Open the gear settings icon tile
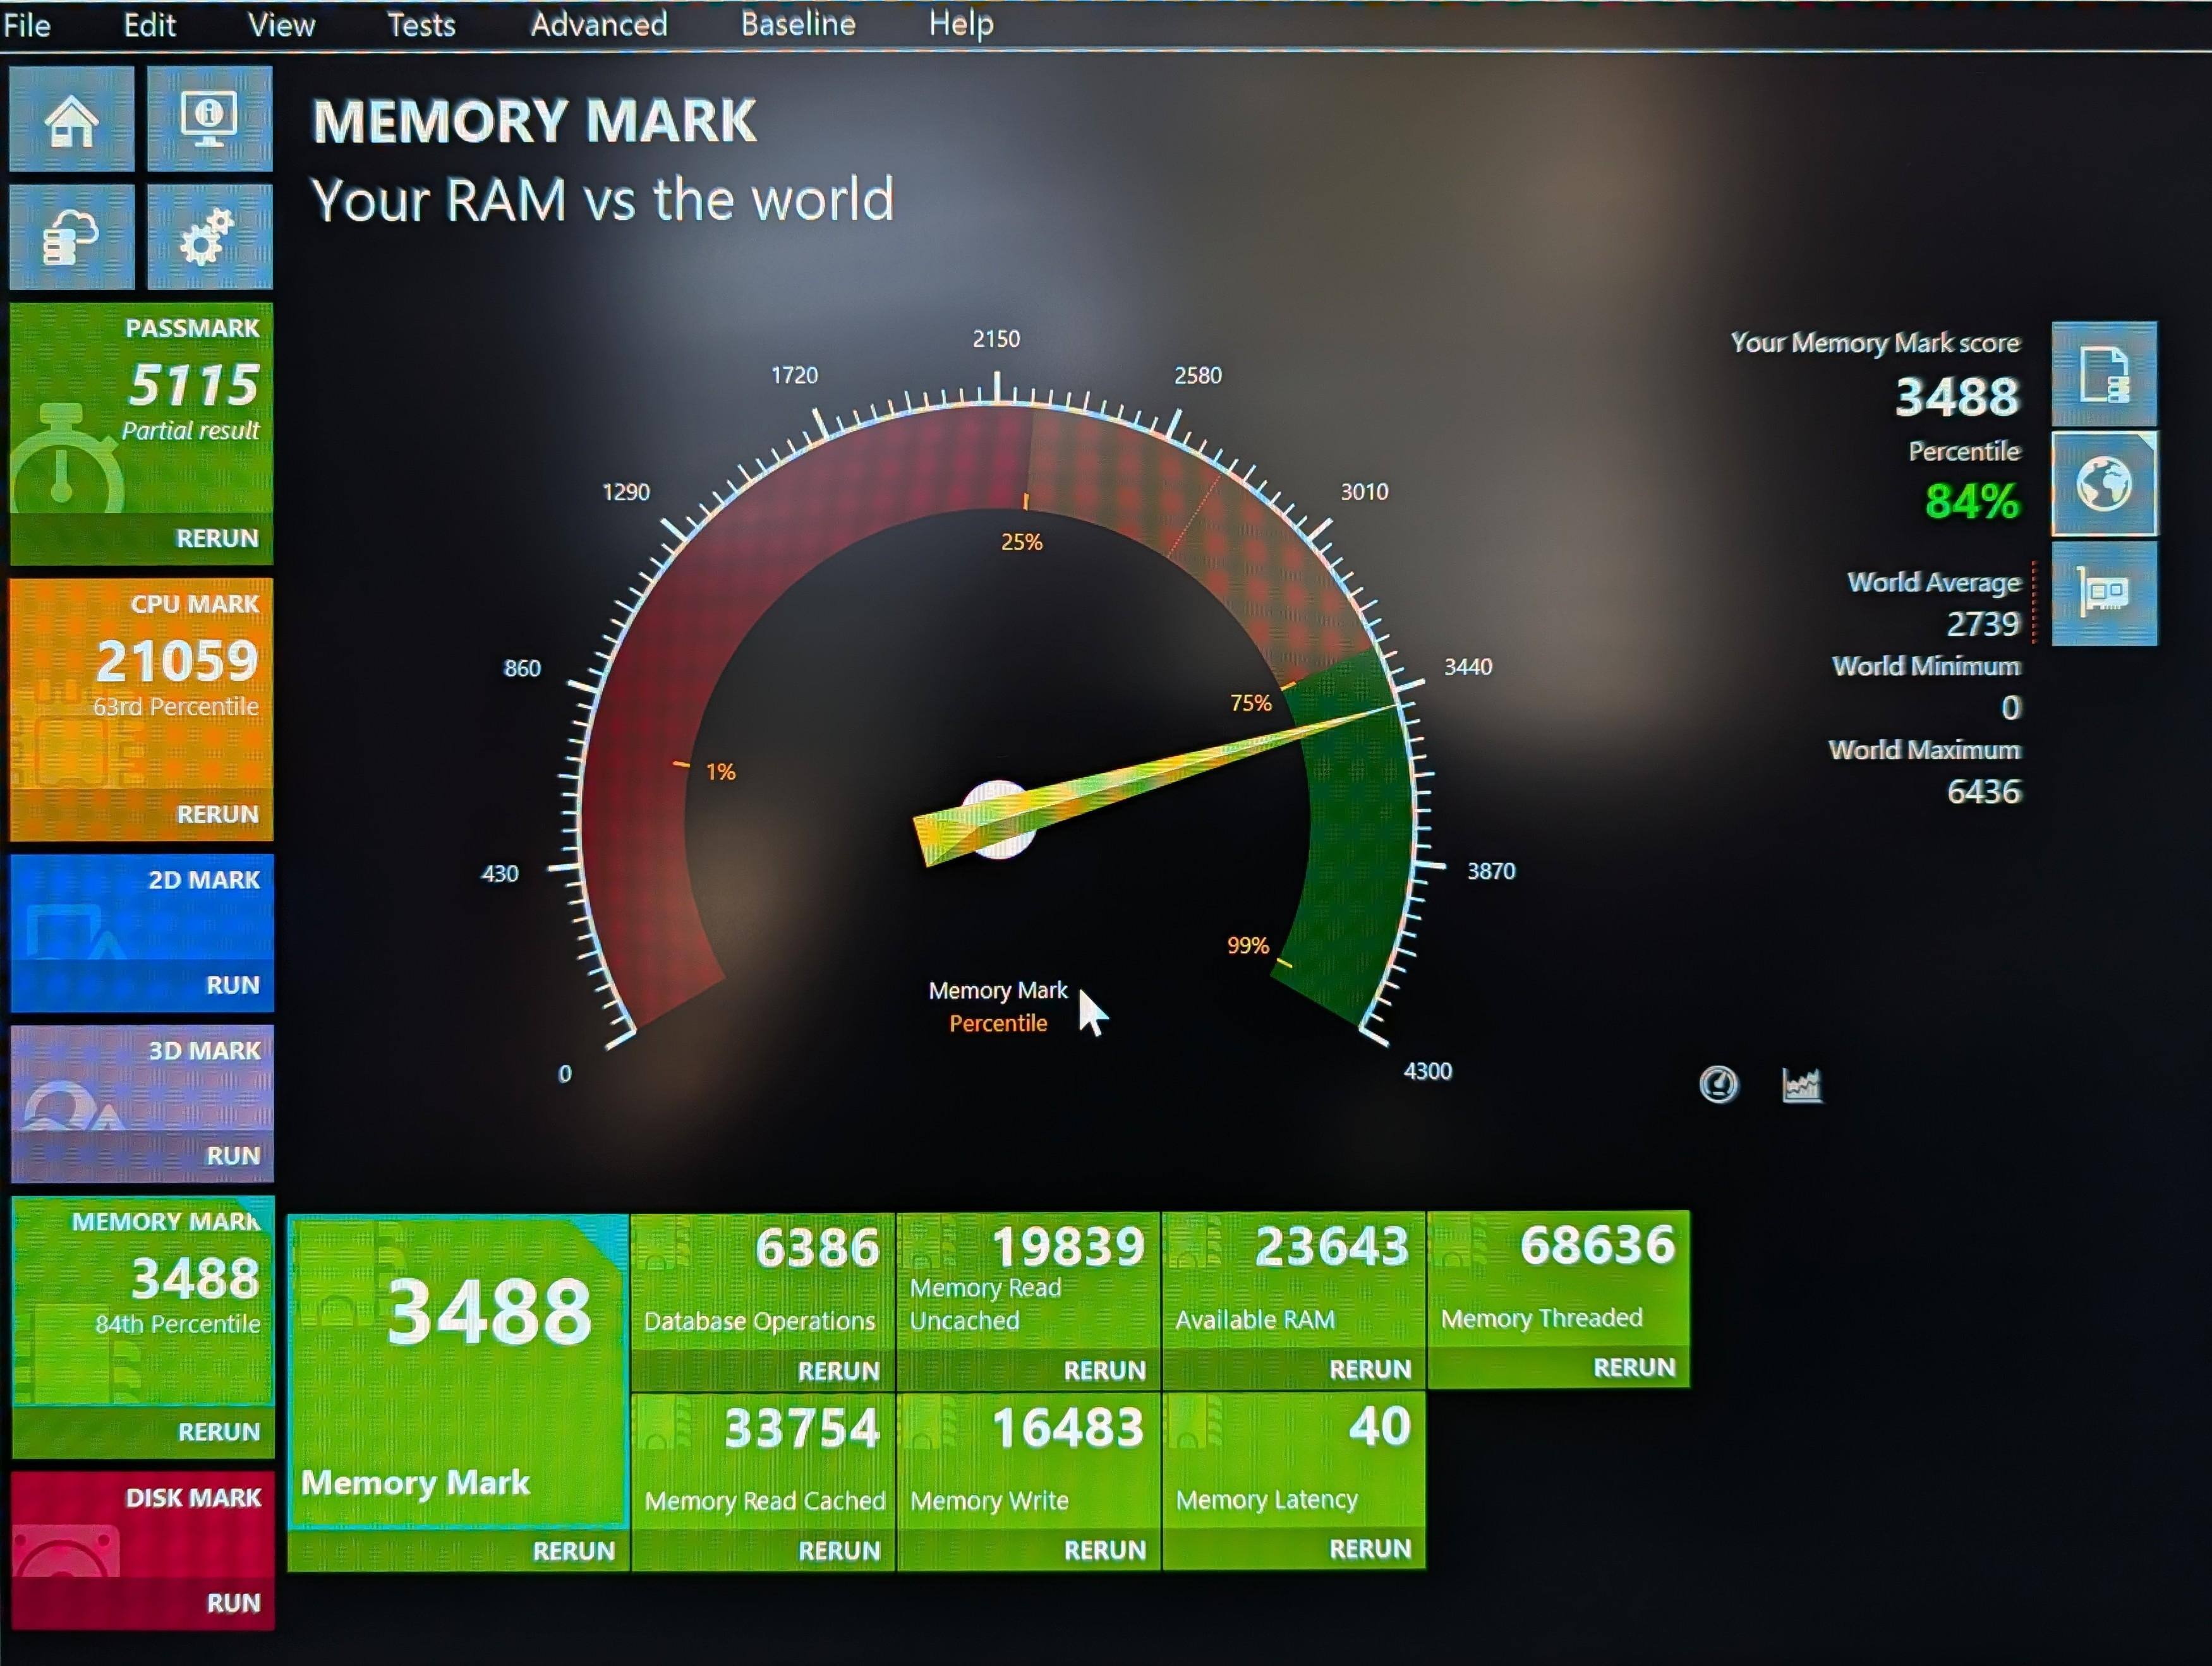Screen dimensions: 2212x1666 pyautogui.click(x=209, y=237)
